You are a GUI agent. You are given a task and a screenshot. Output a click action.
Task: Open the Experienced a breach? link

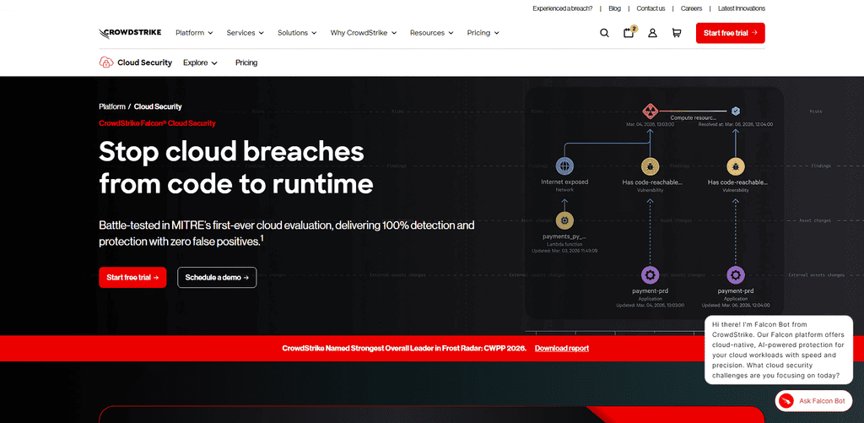[x=563, y=8]
